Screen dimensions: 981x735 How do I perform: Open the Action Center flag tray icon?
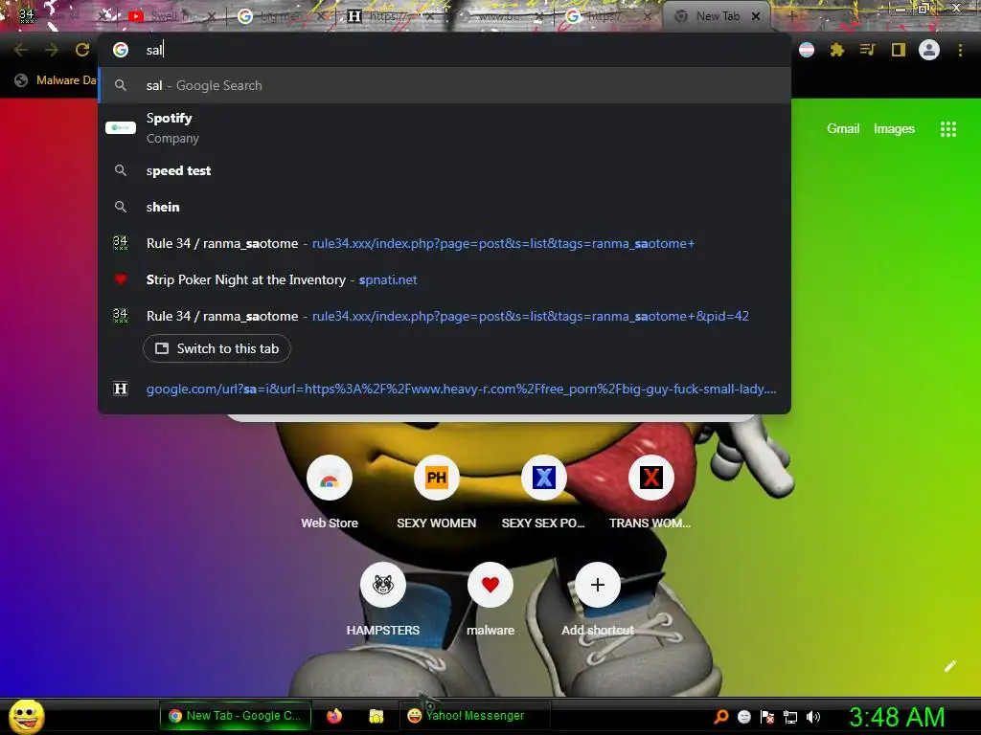coord(767,717)
